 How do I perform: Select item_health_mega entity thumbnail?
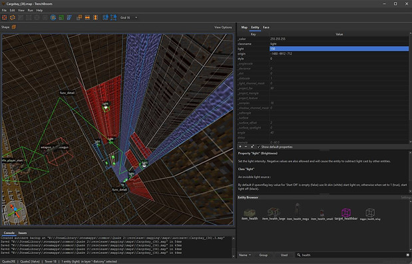298,212
